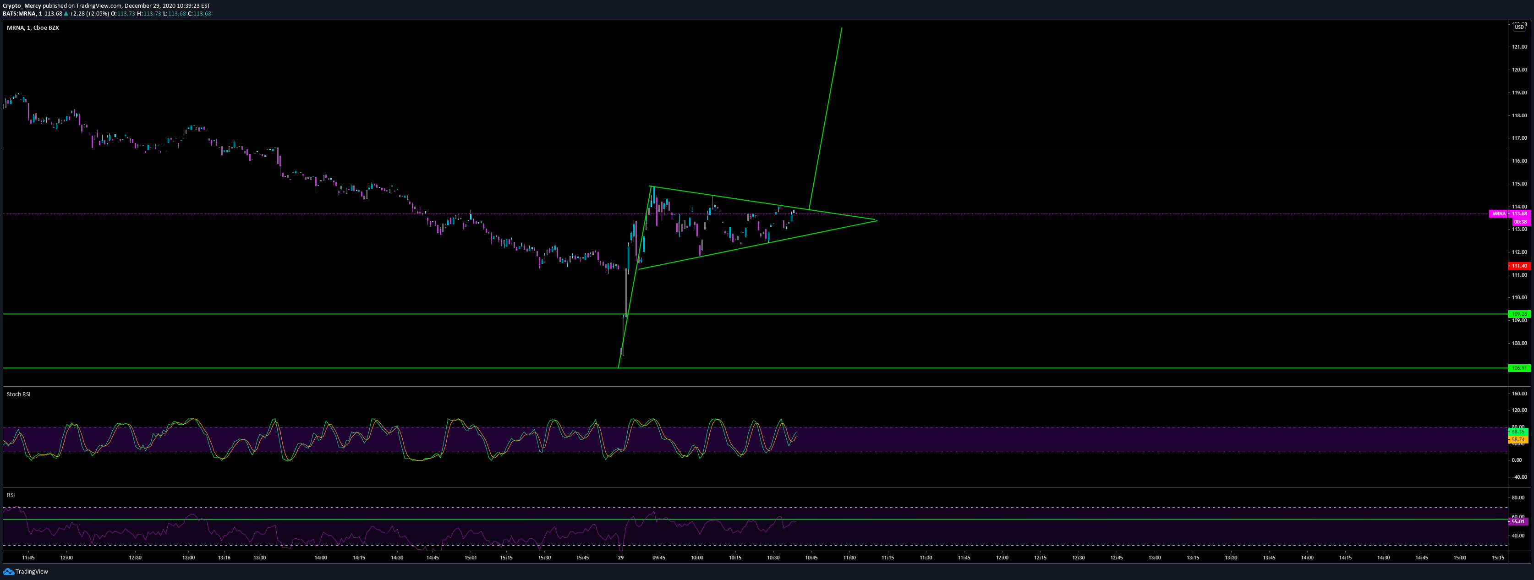
Task: Click the 11:30 time axis label
Action: click(926, 558)
